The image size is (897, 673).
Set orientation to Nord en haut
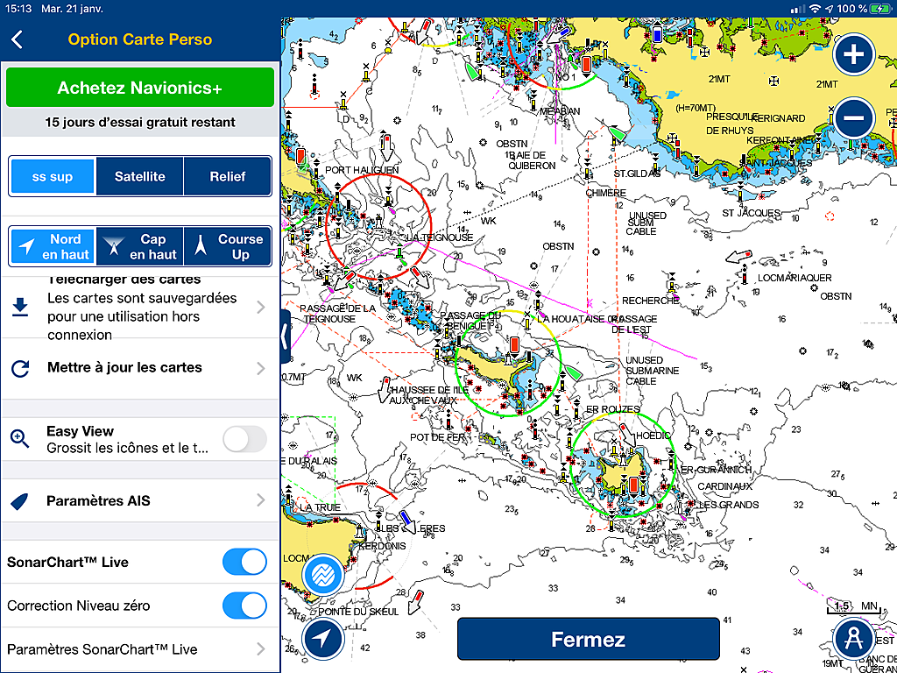(53, 246)
